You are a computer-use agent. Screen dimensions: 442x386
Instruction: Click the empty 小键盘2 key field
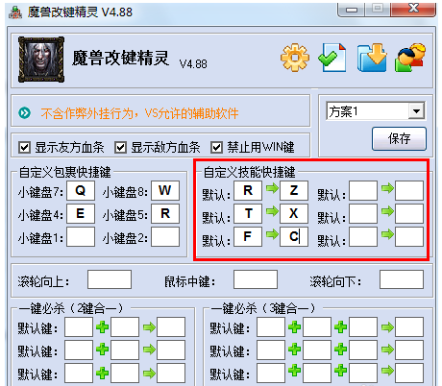(x=165, y=237)
